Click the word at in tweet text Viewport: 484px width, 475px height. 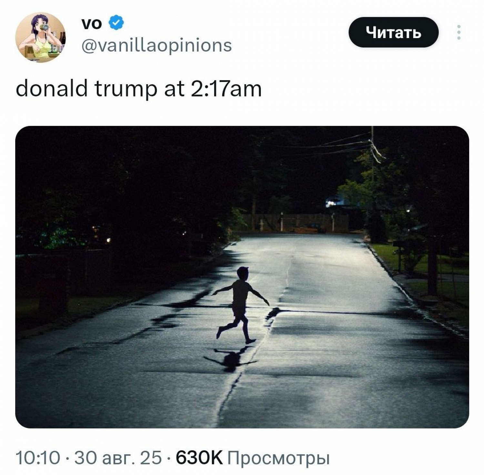coord(174,89)
